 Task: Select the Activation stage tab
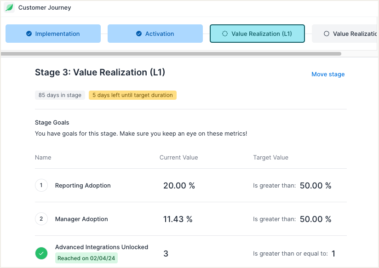pyautogui.click(x=155, y=33)
